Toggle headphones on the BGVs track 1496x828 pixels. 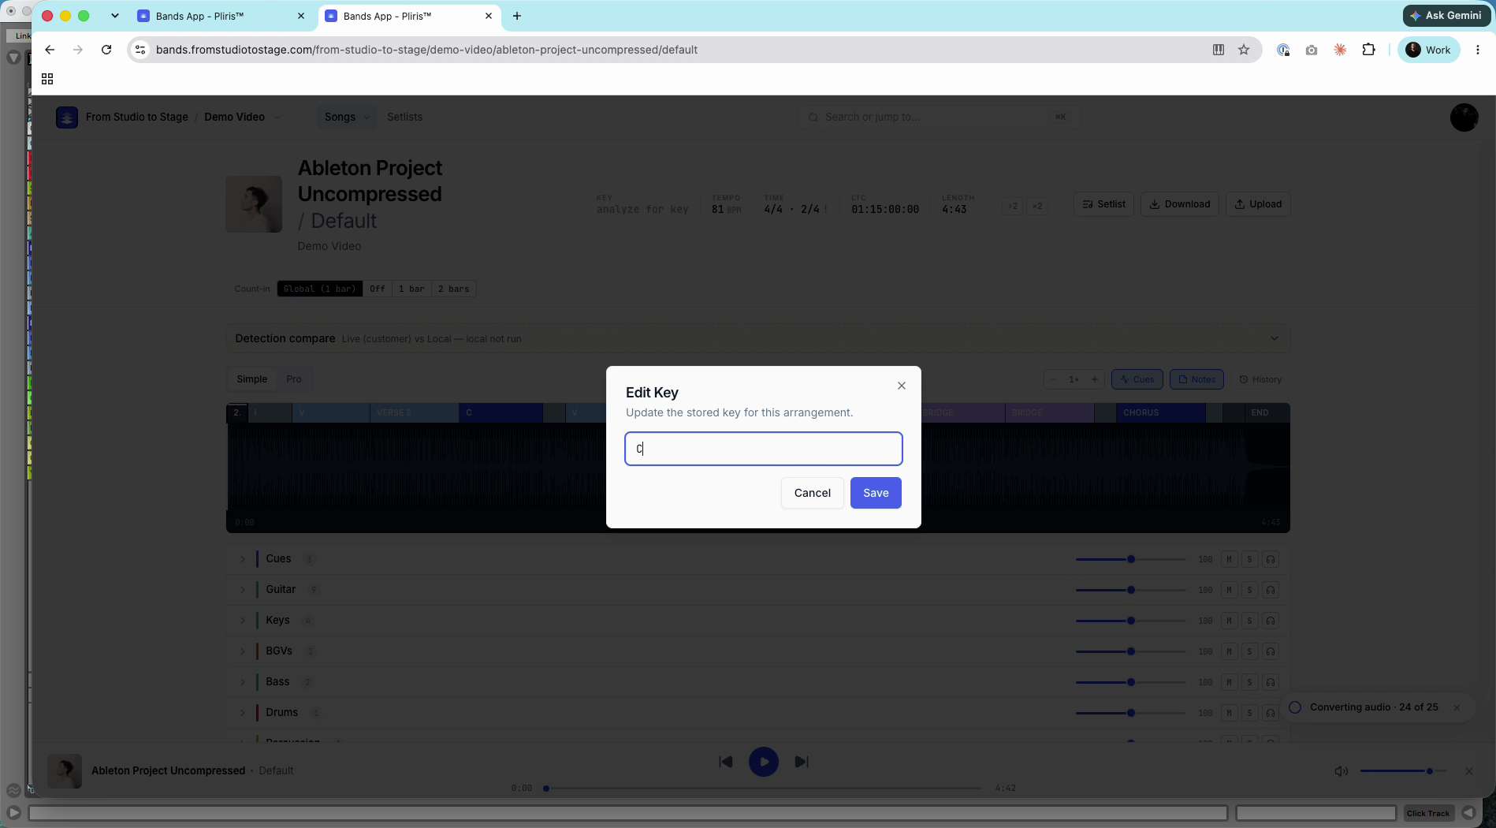coord(1271,651)
